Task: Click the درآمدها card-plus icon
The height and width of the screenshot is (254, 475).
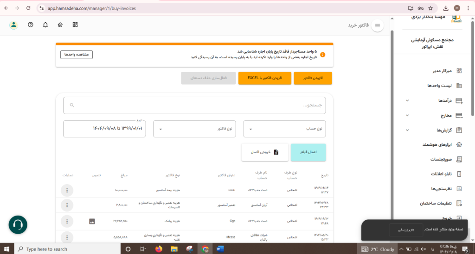Action: 459,100
